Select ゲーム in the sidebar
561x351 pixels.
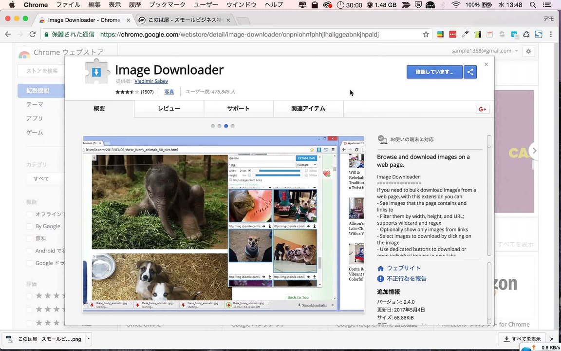click(x=35, y=132)
